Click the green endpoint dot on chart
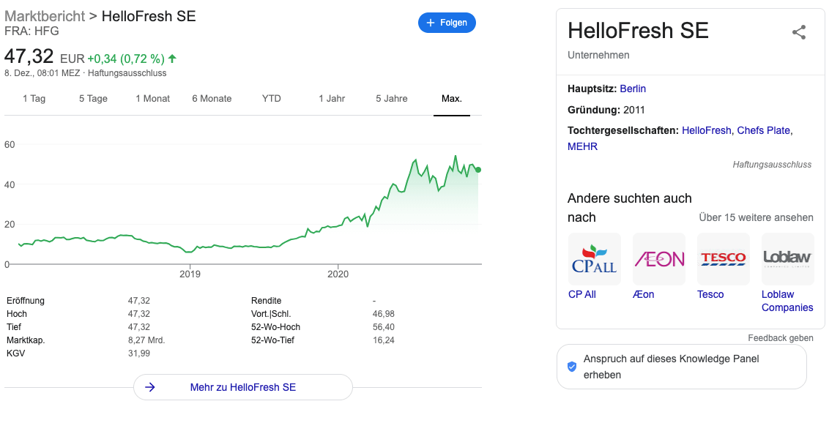Viewport: 840px width, 423px height. [478, 170]
